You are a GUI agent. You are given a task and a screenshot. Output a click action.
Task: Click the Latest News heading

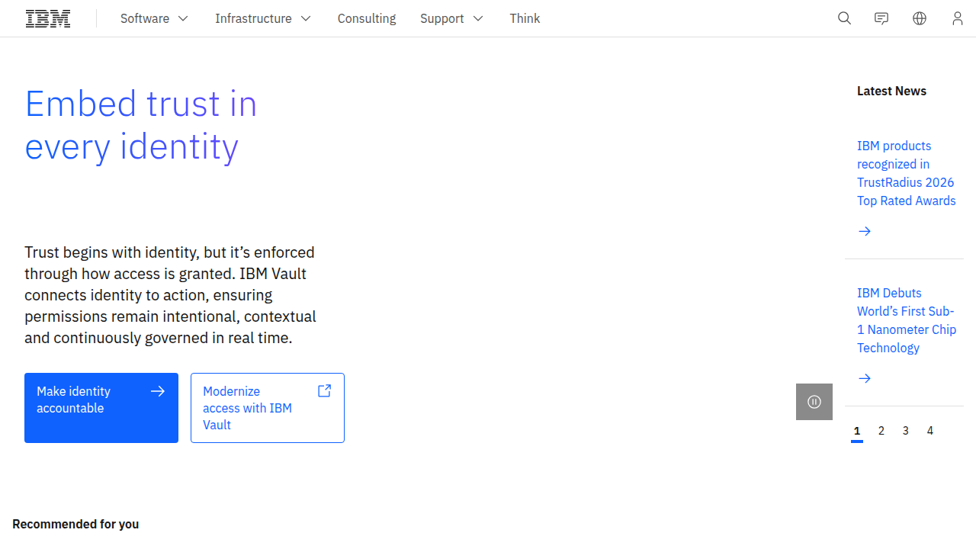891,91
